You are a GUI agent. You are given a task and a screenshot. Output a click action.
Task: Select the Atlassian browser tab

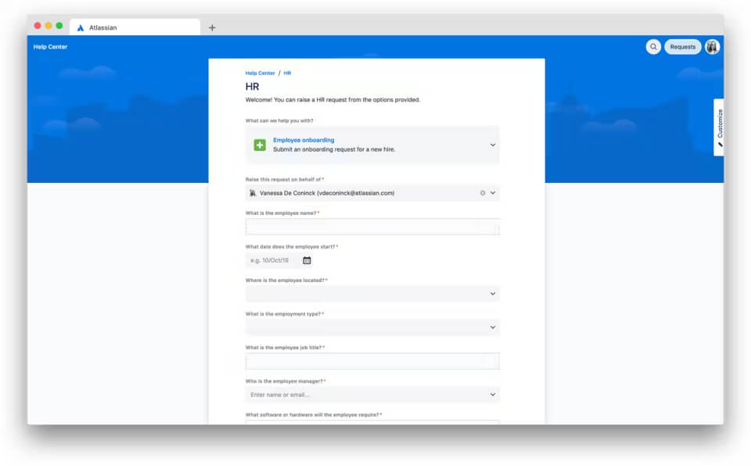click(135, 27)
